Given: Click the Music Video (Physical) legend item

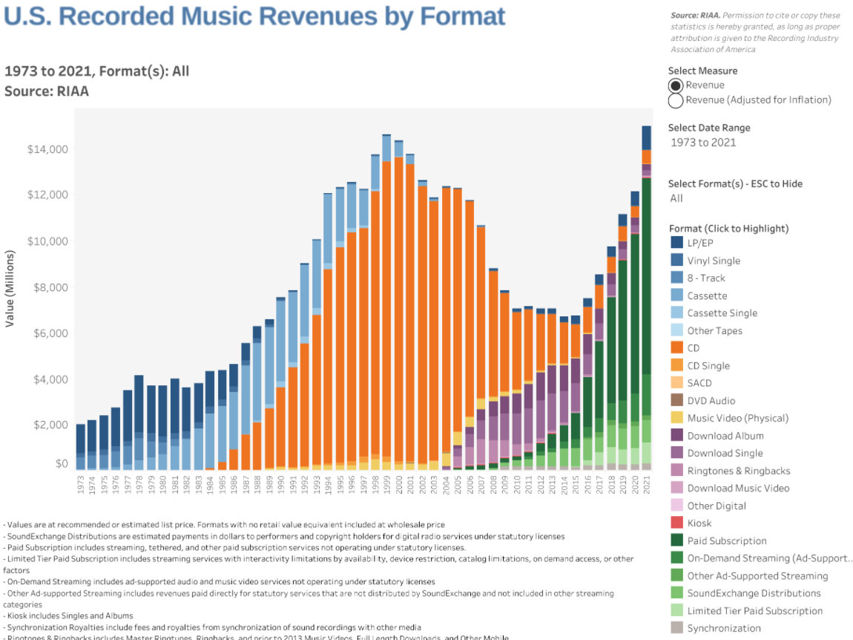Looking at the screenshot, I should 737,418.
